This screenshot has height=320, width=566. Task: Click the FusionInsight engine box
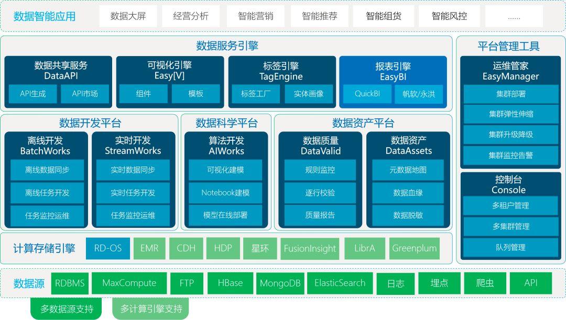pyautogui.click(x=310, y=249)
